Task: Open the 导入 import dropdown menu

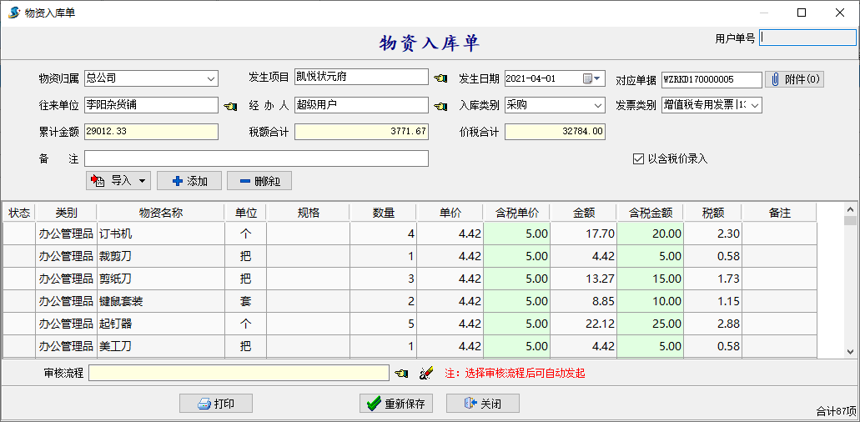Action: 143,181
